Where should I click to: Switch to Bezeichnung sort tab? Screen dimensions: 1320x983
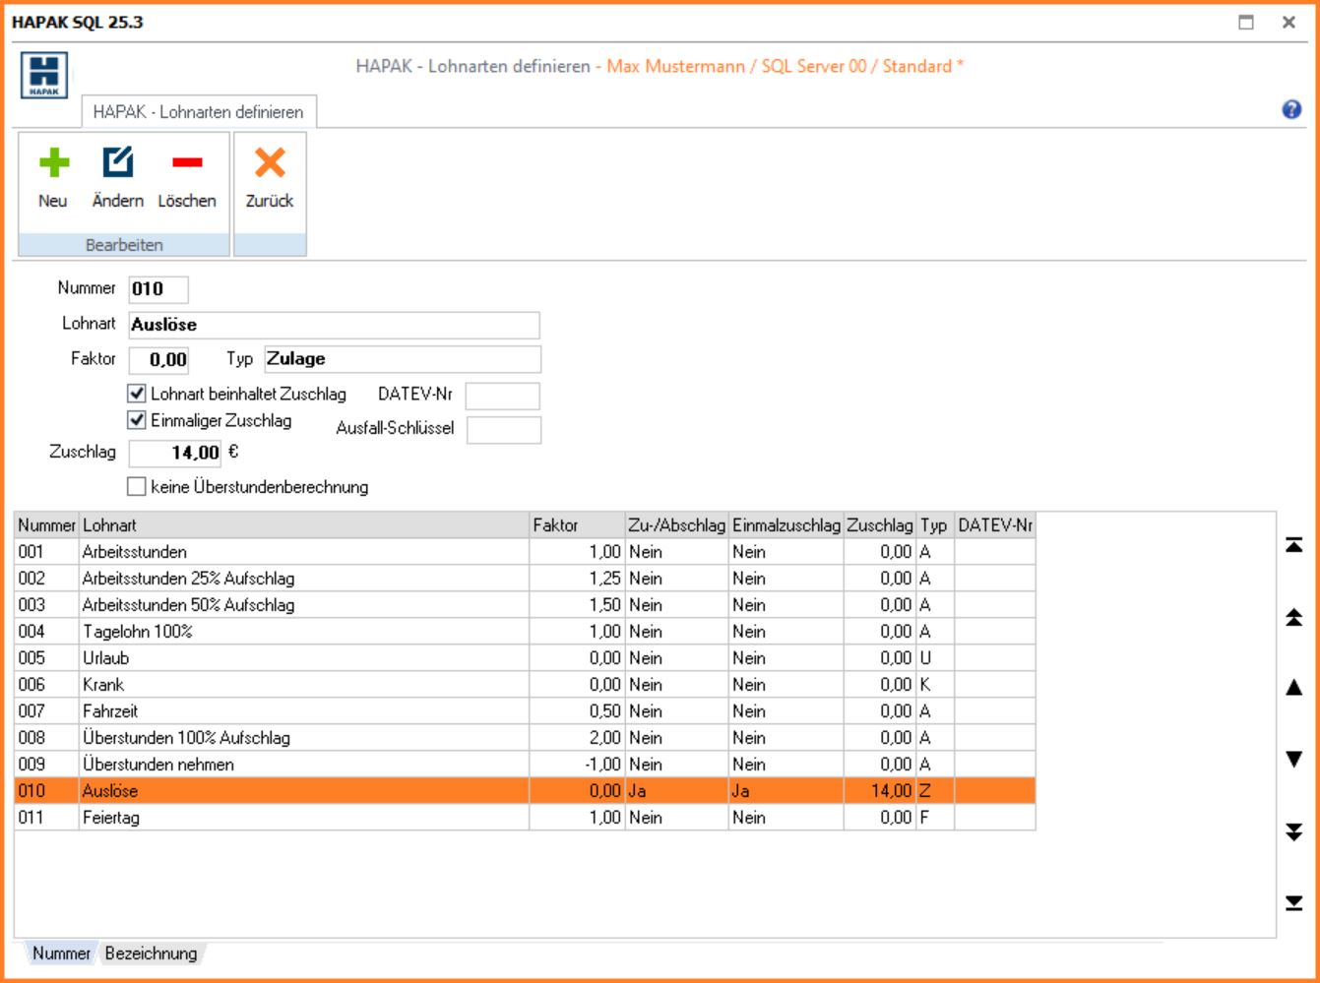tap(151, 953)
